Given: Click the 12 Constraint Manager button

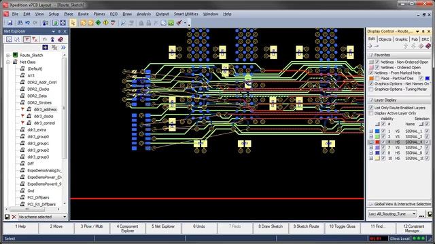Looking at the screenshot, I should click(x=414, y=228).
